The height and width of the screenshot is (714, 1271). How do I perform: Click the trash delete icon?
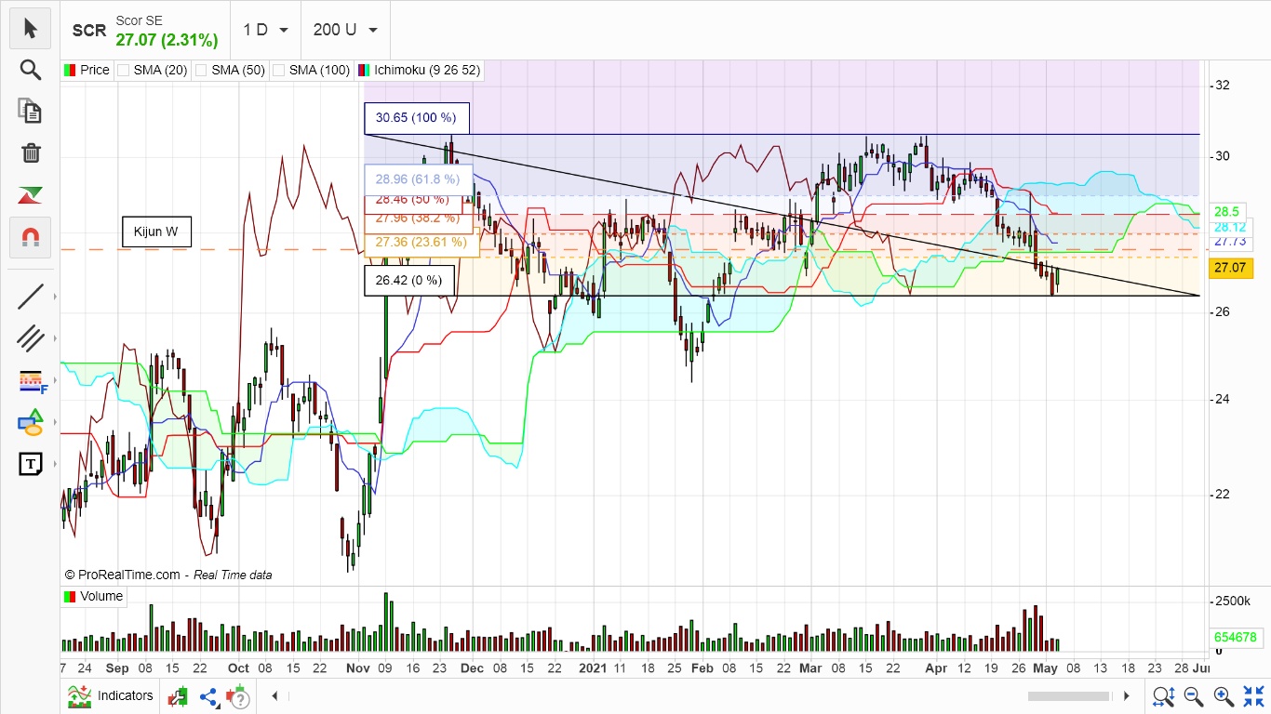coord(30,152)
